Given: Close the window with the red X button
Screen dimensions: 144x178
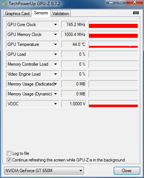Looking at the screenshot, I should (x=134, y=2).
